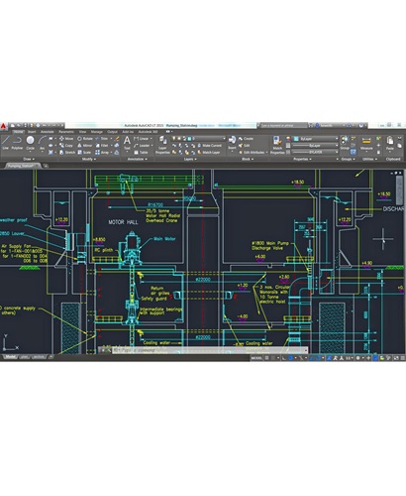Click Match Properties

click(x=277, y=145)
